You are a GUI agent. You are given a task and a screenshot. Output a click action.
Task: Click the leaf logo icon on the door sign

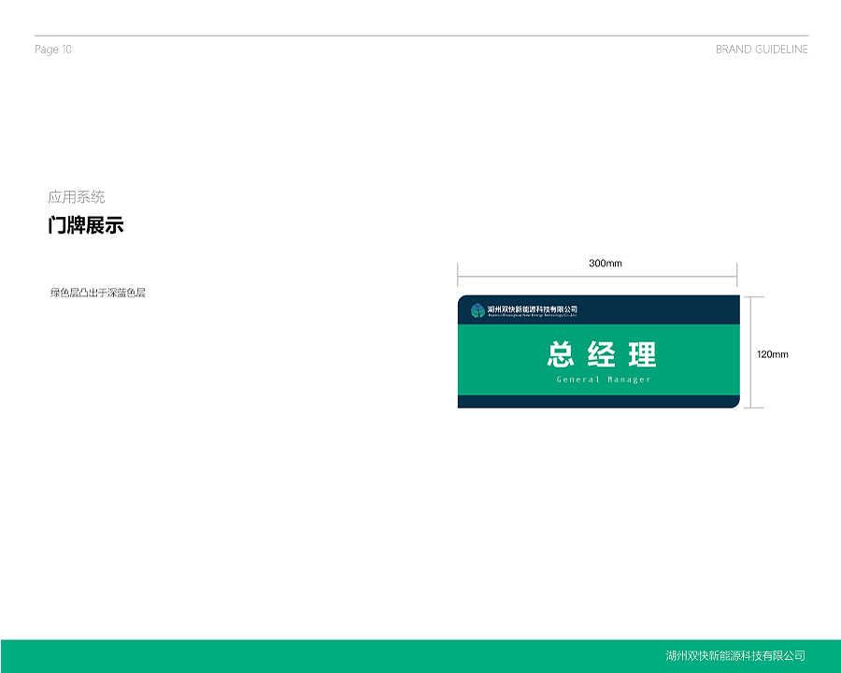pyautogui.click(x=478, y=310)
